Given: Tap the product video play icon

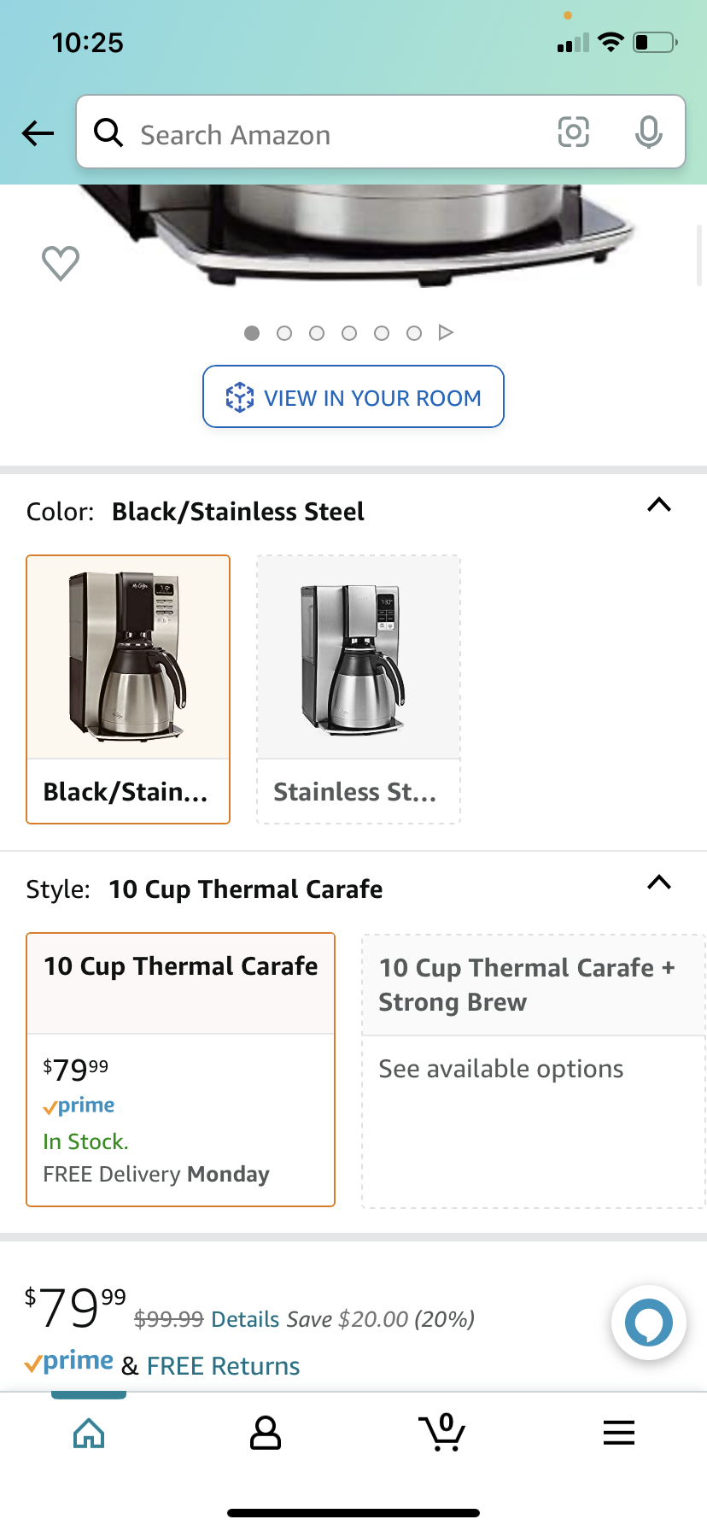Looking at the screenshot, I should pos(446,332).
